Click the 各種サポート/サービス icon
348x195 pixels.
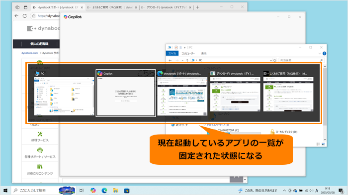40,150
